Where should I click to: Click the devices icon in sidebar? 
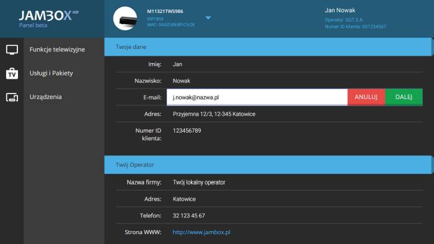[12, 97]
